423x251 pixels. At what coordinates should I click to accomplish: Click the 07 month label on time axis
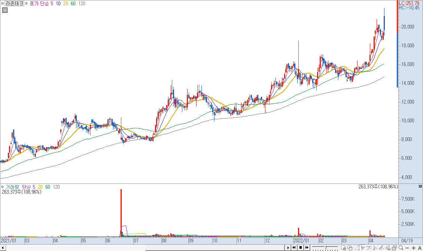click(x=136, y=240)
